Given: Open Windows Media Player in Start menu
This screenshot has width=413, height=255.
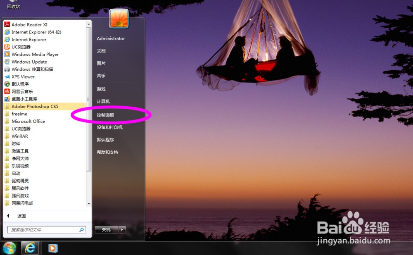Looking at the screenshot, I should (x=35, y=55).
